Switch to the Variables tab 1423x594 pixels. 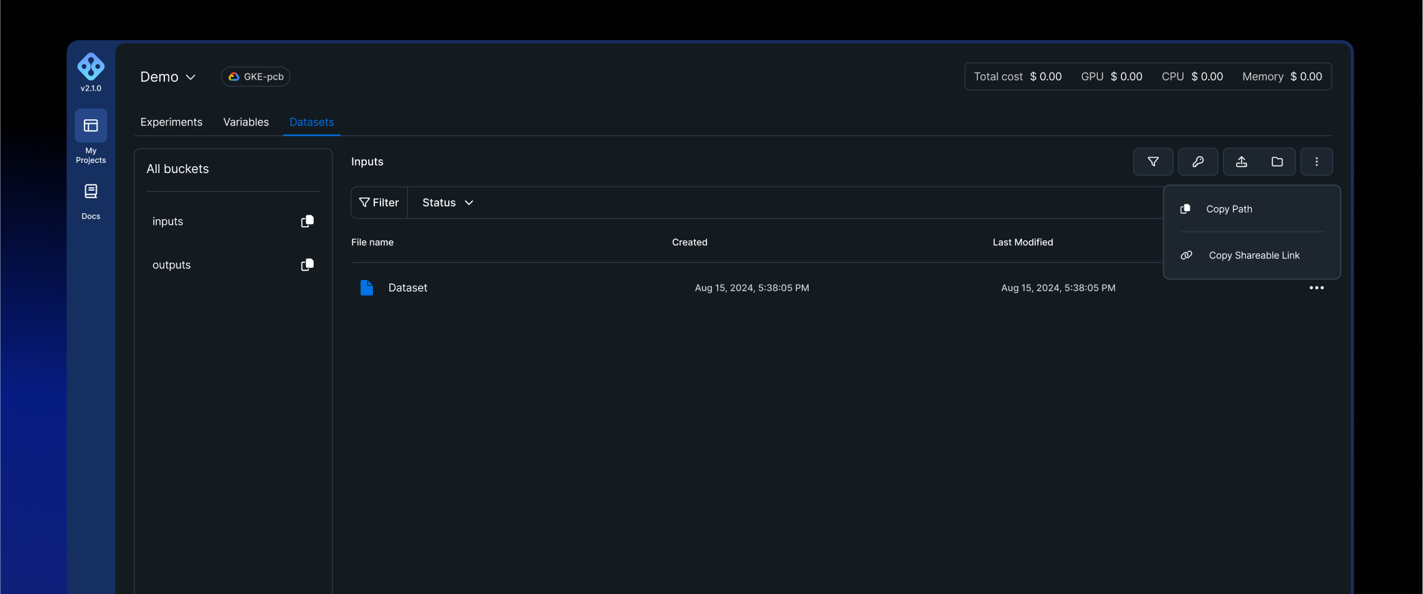246,122
